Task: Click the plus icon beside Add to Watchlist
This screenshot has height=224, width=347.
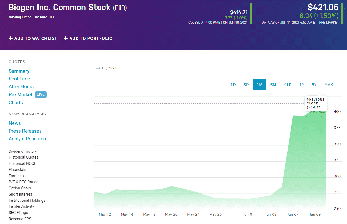Action: coord(11,38)
